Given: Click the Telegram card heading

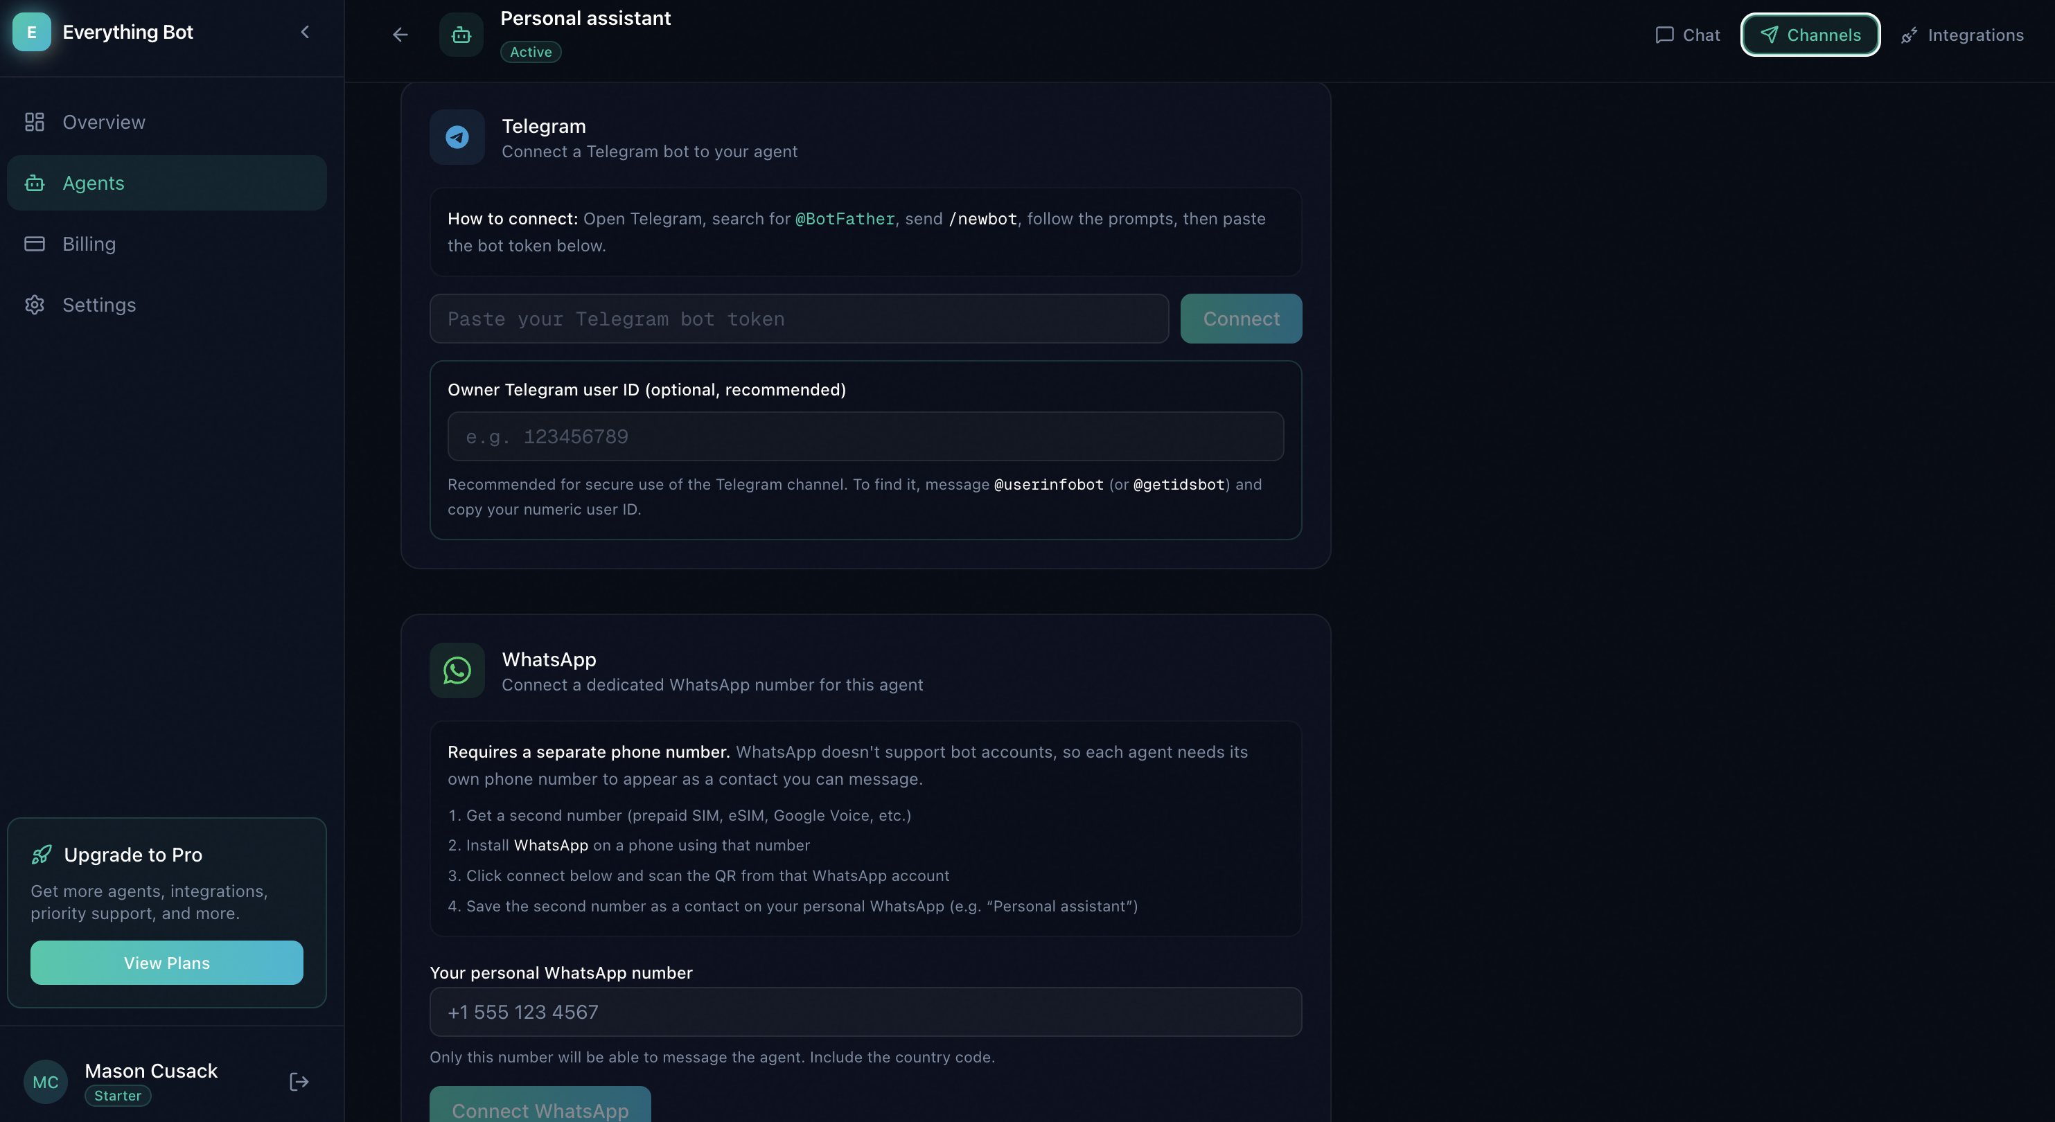Looking at the screenshot, I should pos(543,126).
